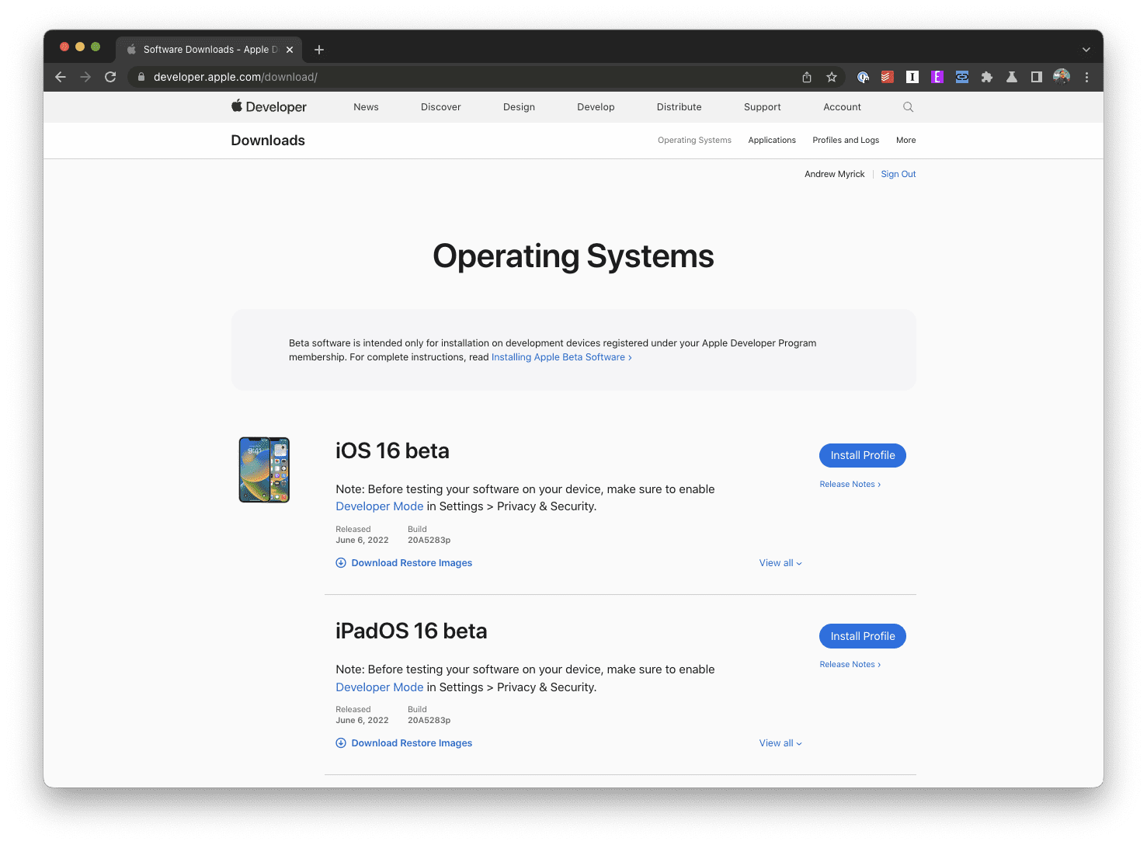Click the search magnifier icon in Developer nav

[908, 107]
